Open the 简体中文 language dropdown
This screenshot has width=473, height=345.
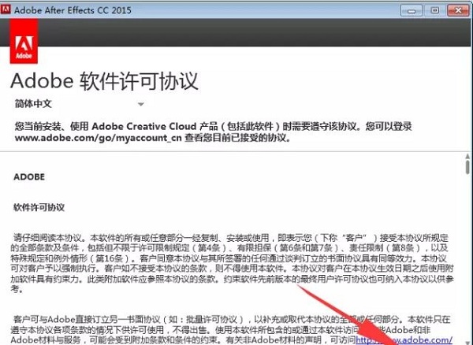[80, 104]
